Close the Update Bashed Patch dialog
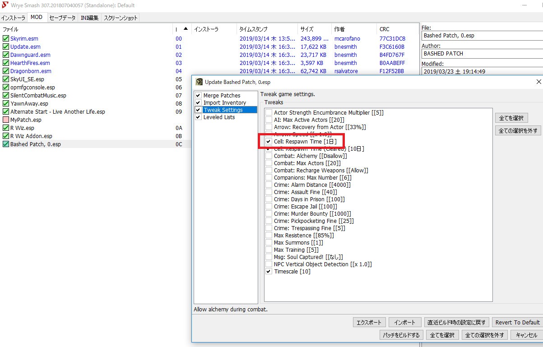The width and height of the screenshot is (543, 347). [538, 82]
